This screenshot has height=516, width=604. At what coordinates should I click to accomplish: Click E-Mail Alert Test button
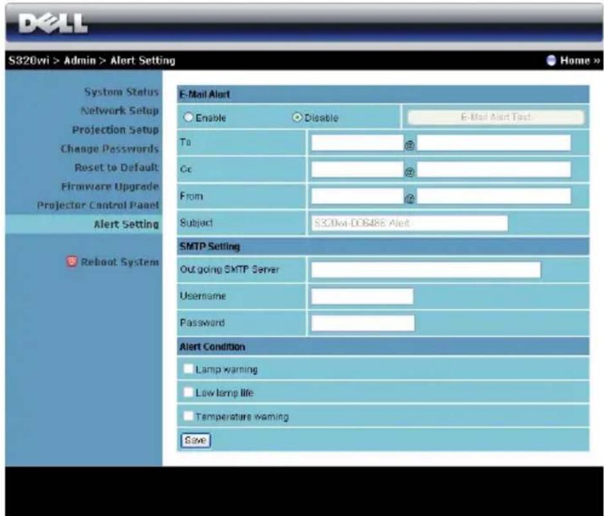click(x=496, y=117)
